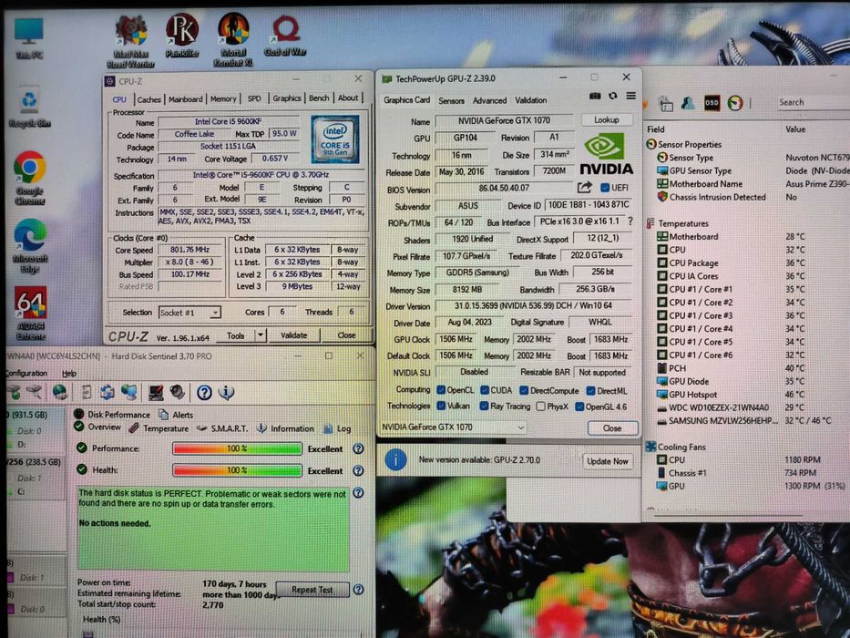The width and height of the screenshot is (850, 638).
Task: Click the Bus Interface question mark in GPU-Z
Action: coord(630,221)
